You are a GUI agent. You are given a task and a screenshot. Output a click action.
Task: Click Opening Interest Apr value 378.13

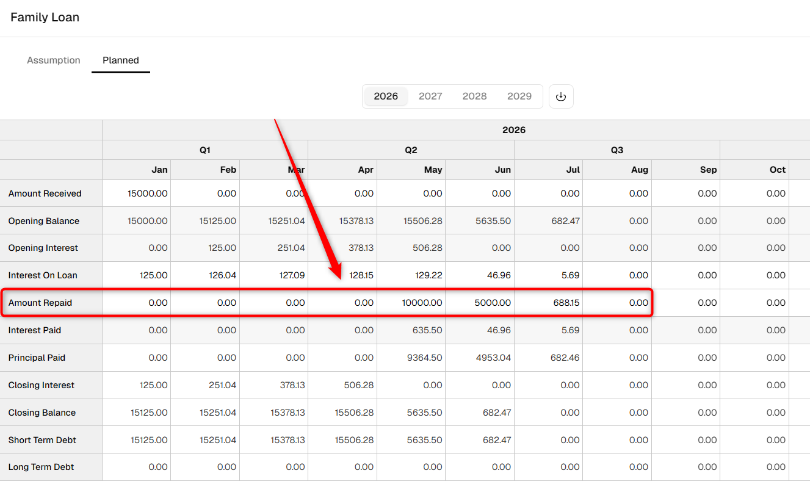[x=361, y=248]
